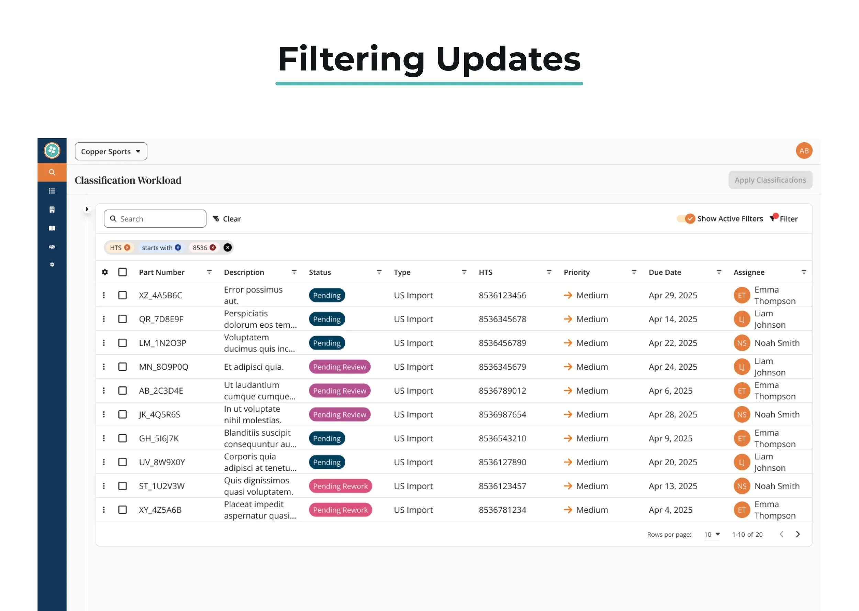Open row actions menu for XZ_4A5B6C
859x611 pixels.
[104, 295]
